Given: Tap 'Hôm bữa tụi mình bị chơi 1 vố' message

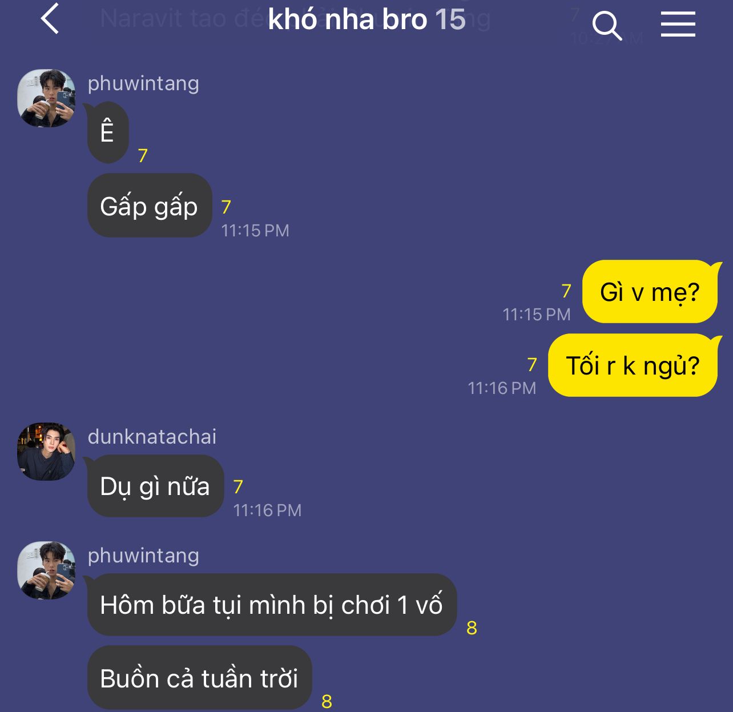Looking at the screenshot, I should coord(272,605).
